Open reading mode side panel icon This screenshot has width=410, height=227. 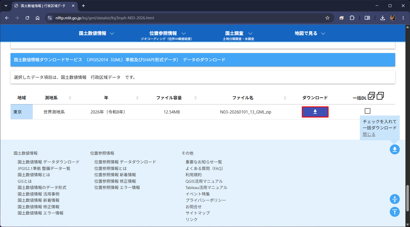367,18
